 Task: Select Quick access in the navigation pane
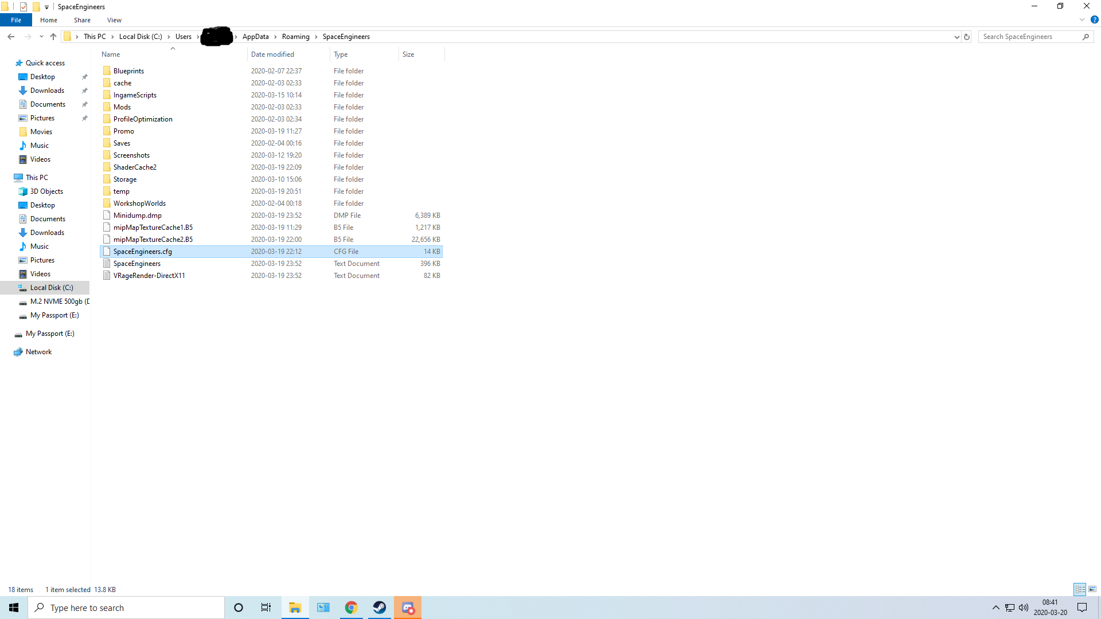pos(45,63)
